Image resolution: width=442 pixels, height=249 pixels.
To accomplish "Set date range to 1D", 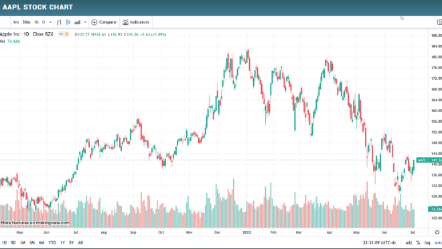I will [x=4, y=242].
